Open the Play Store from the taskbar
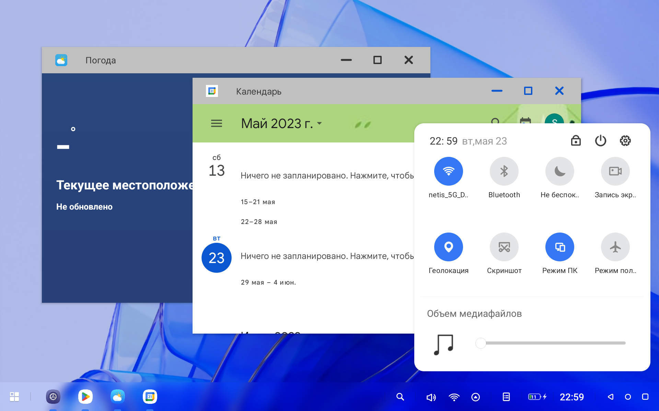Viewport: 659px width, 411px height. click(x=85, y=397)
